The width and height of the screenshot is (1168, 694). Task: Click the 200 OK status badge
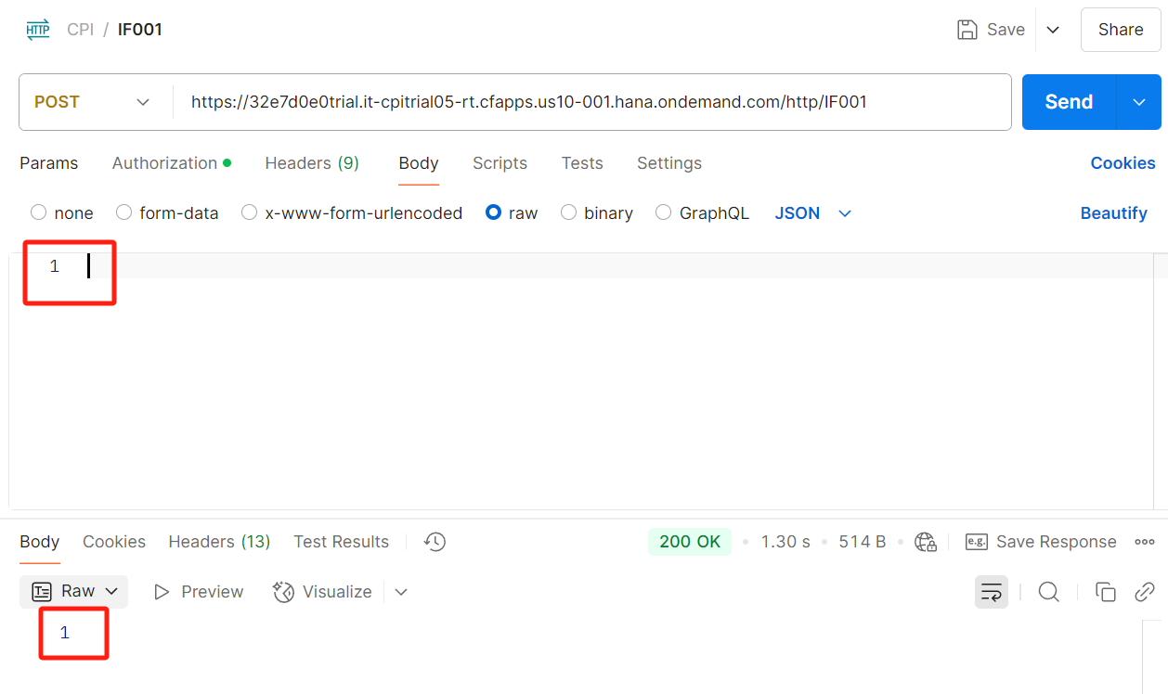click(x=690, y=542)
